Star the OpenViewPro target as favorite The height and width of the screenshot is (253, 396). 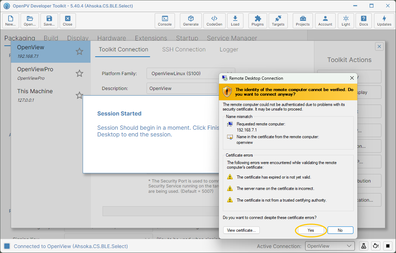tap(79, 73)
